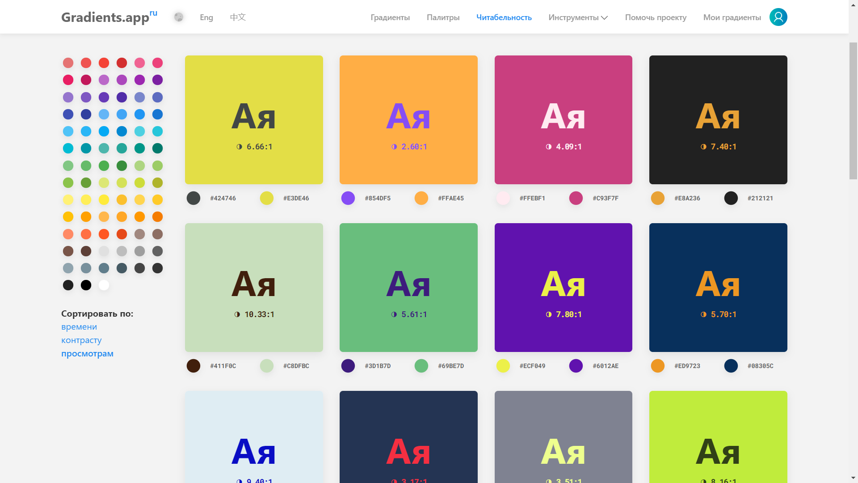Open the Градиенты menu item
Image resolution: width=858 pixels, height=483 pixels.
[390, 17]
